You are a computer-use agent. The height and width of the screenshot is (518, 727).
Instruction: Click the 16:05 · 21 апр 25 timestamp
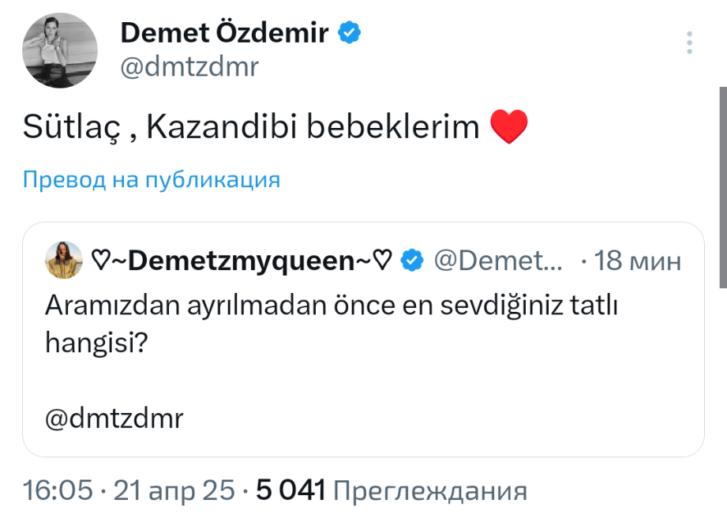pyautogui.click(x=129, y=490)
